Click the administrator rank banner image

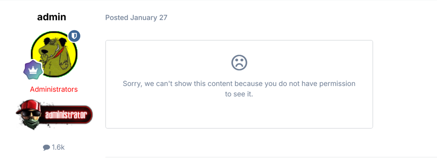[54, 114]
